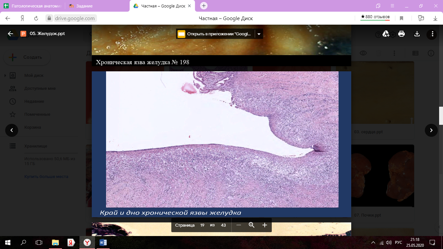Viewport: 443px width, 249px height.
Task: Switch to the Задание browser tab
Action: pyautogui.click(x=97, y=6)
